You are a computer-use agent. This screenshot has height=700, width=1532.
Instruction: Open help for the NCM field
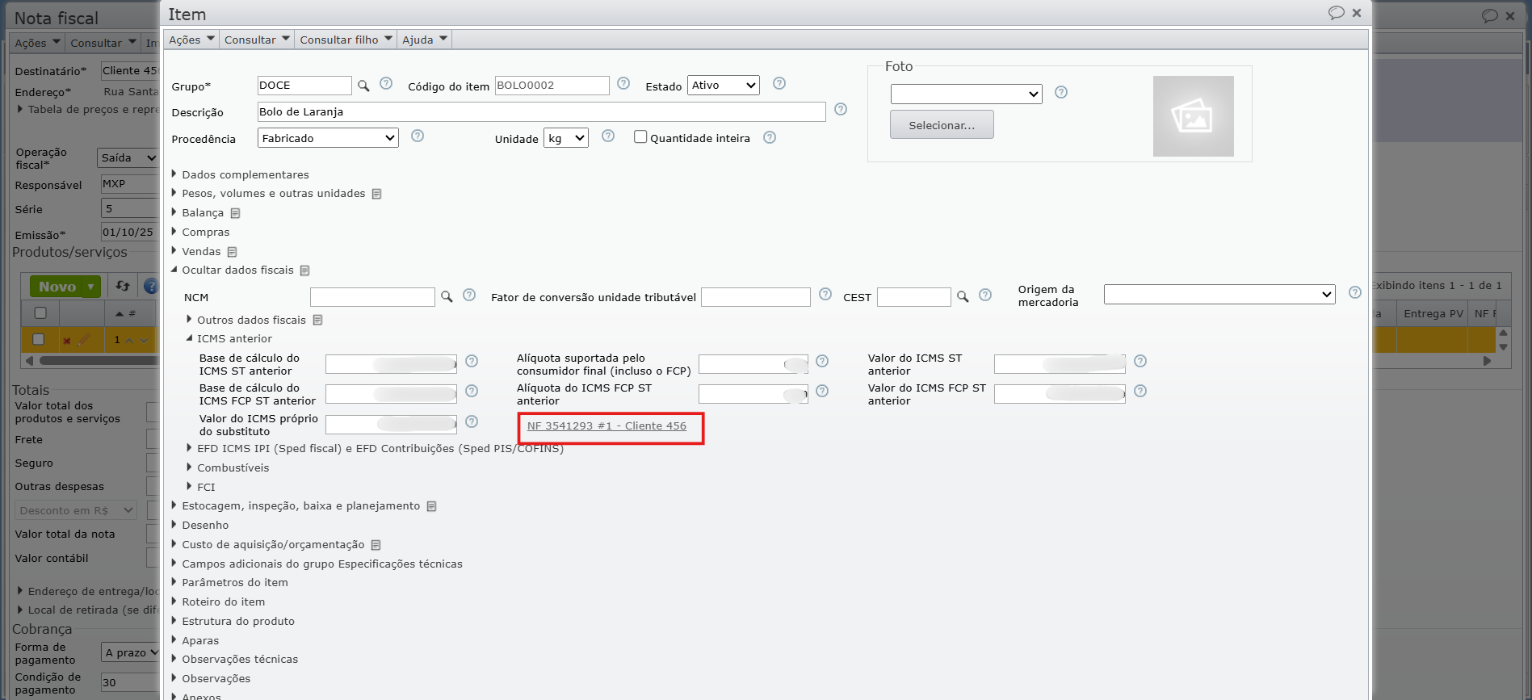[x=469, y=295]
